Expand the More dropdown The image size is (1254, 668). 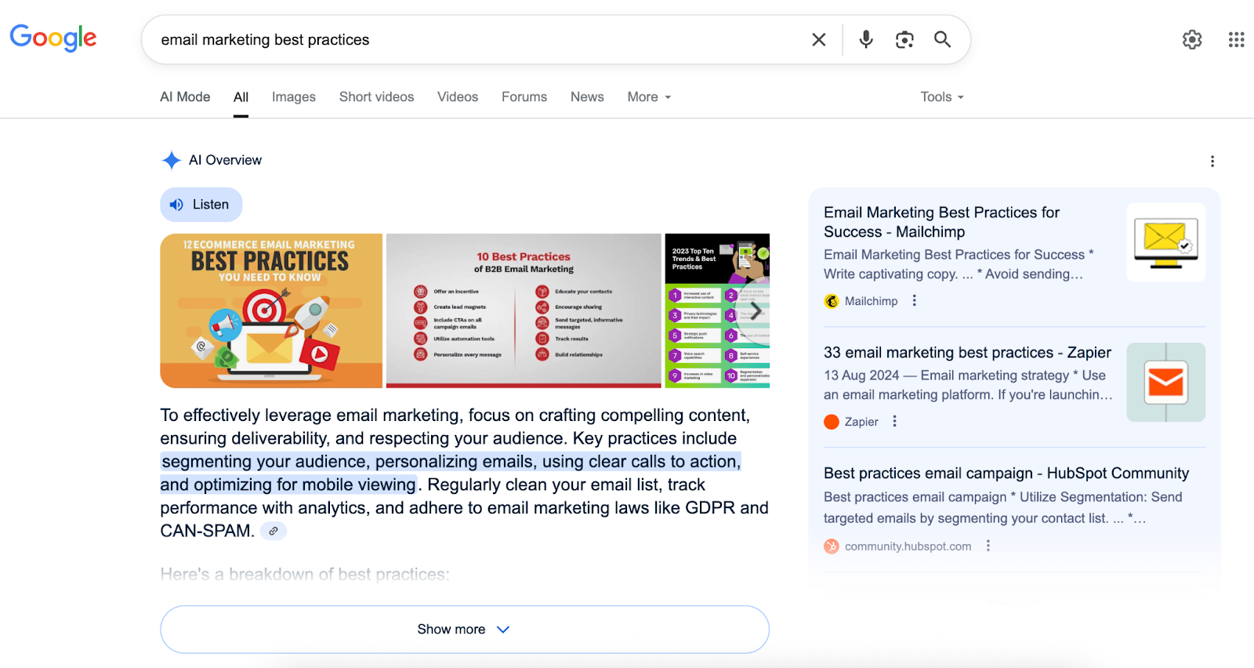coord(649,96)
